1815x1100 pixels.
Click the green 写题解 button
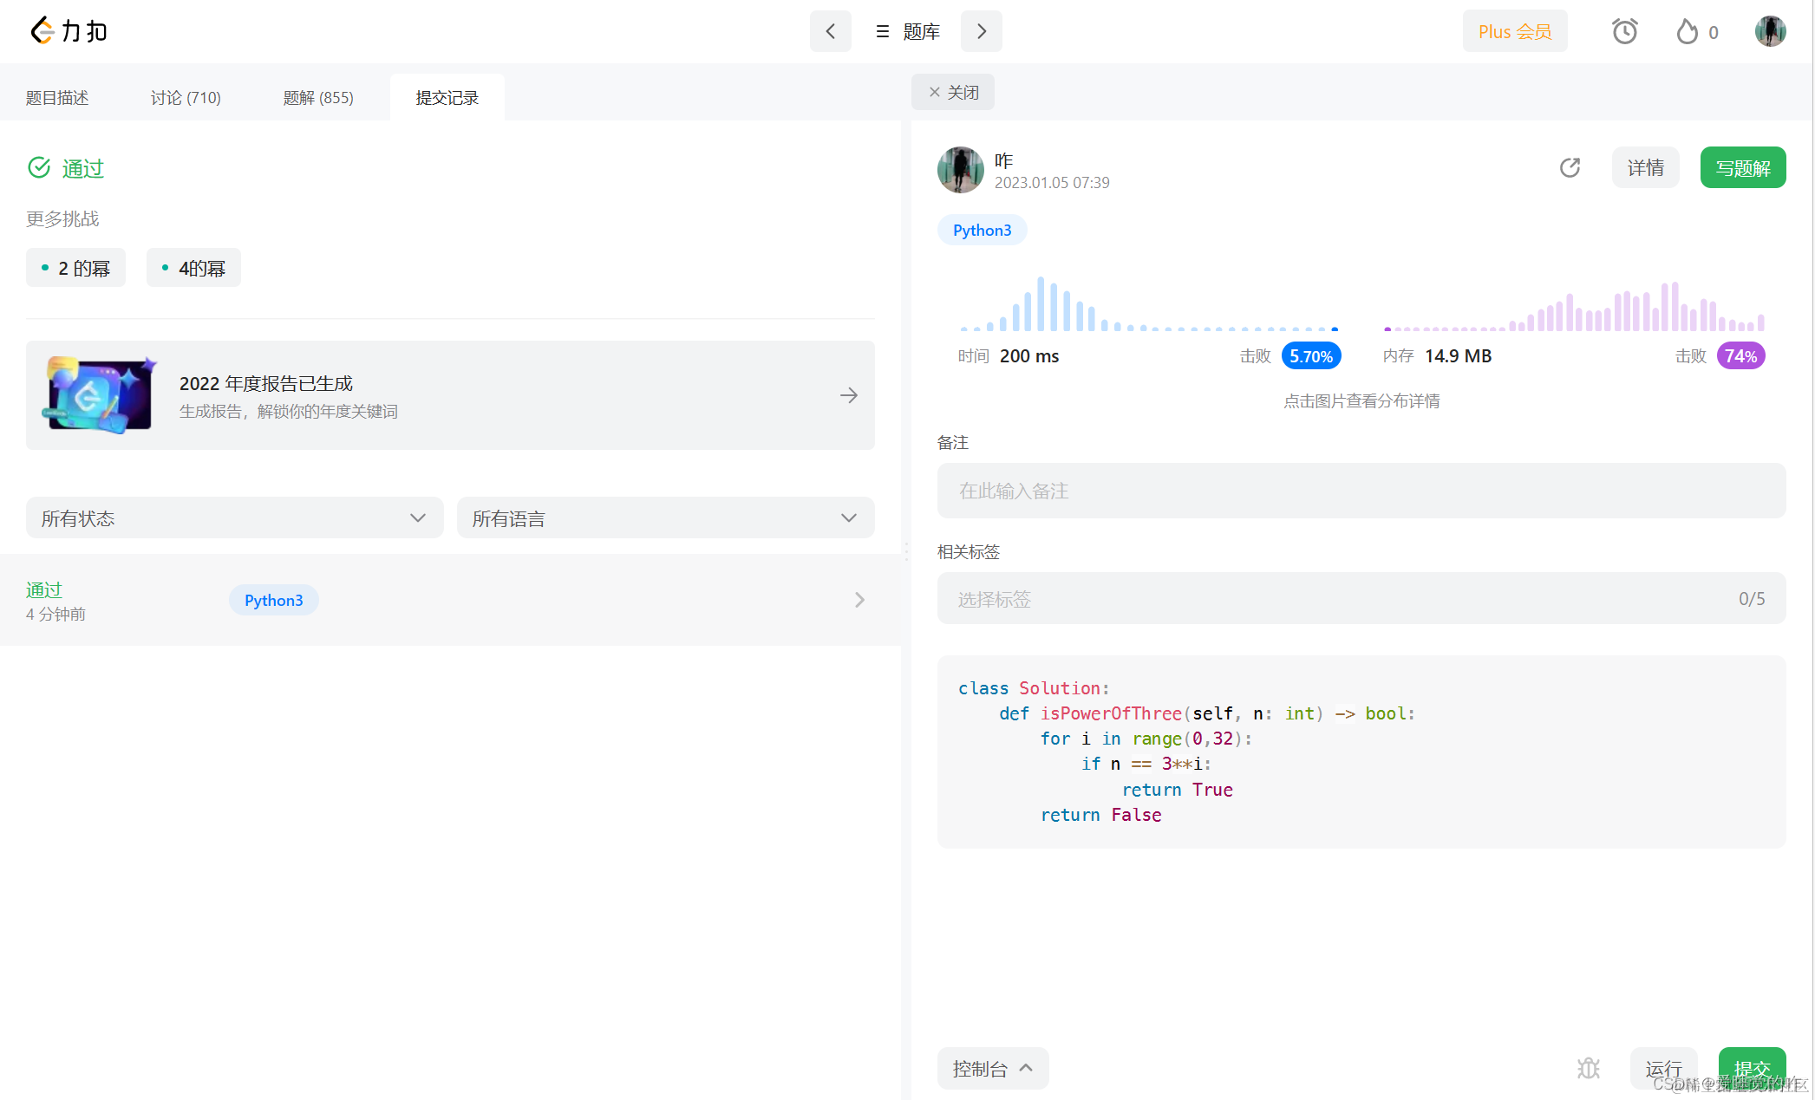[1742, 167]
